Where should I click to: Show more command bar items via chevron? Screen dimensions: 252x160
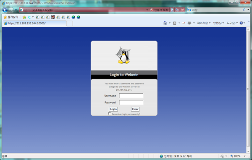coord(249,21)
